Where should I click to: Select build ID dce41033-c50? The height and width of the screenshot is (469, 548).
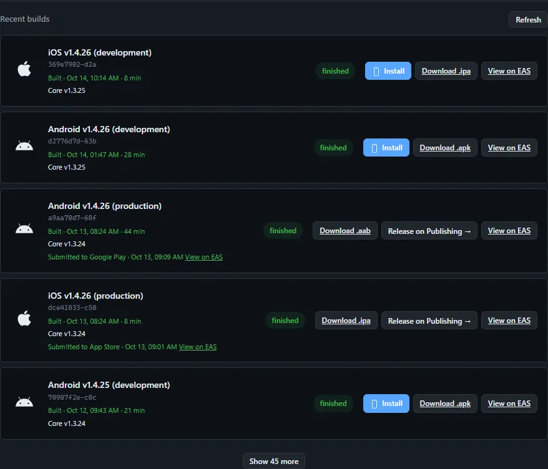[72, 307]
